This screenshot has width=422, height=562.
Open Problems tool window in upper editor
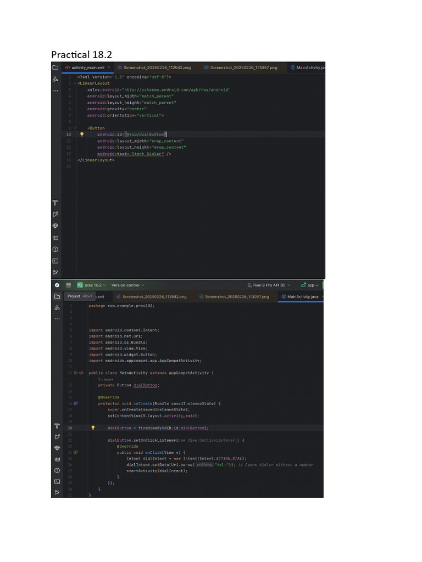[55, 249]
